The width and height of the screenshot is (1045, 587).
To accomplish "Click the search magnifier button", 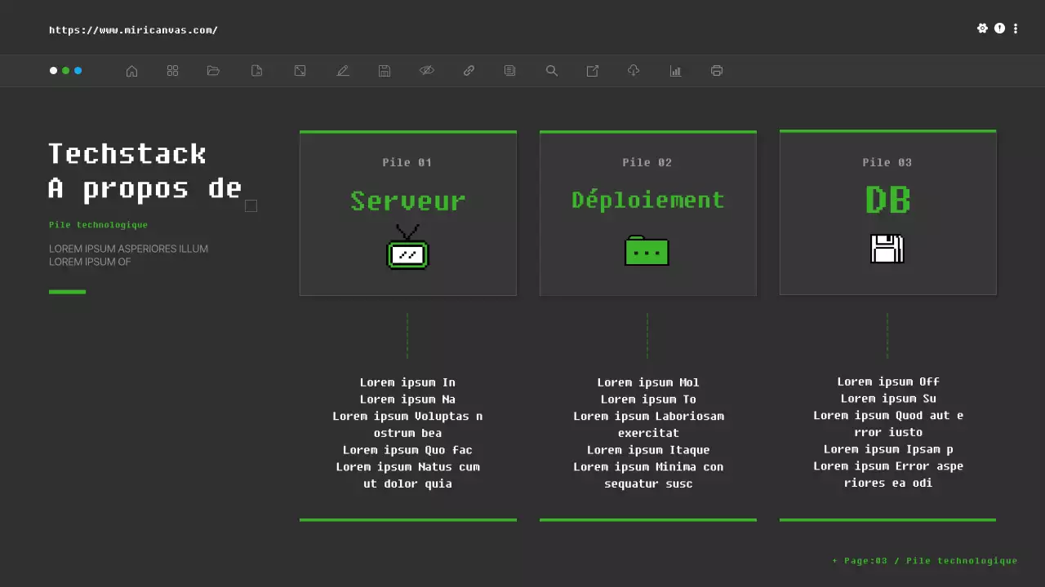I will [x=552, y=70].
